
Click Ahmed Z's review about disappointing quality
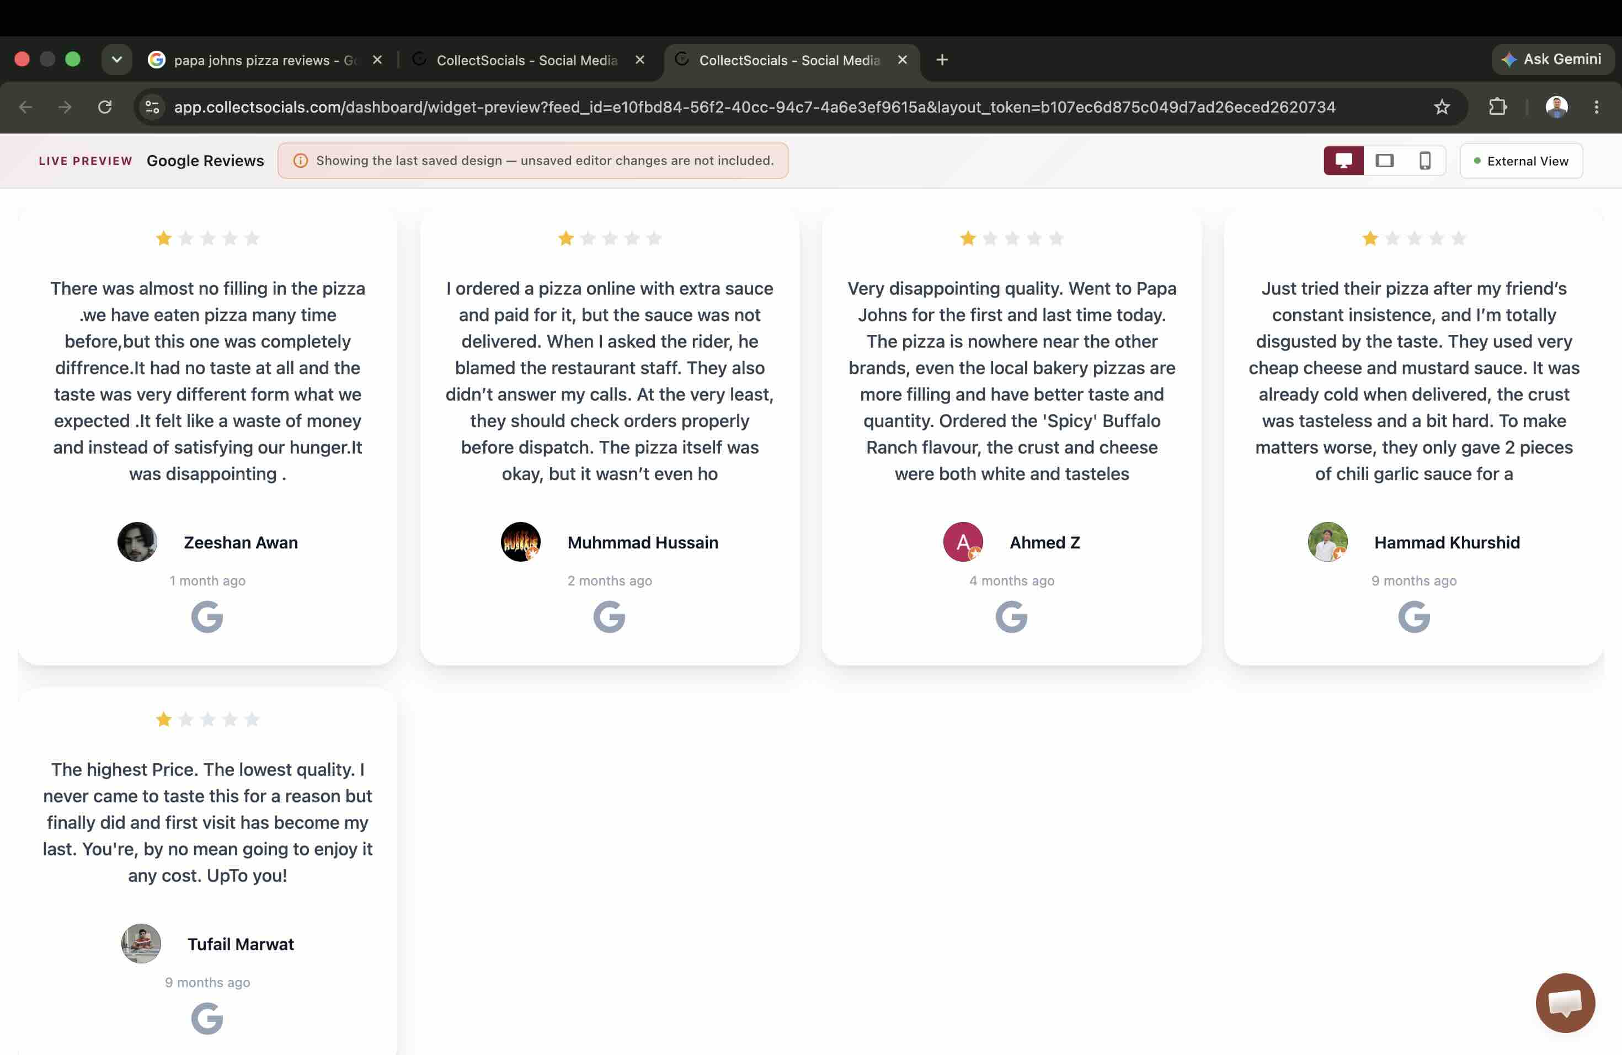point(1011,381)
